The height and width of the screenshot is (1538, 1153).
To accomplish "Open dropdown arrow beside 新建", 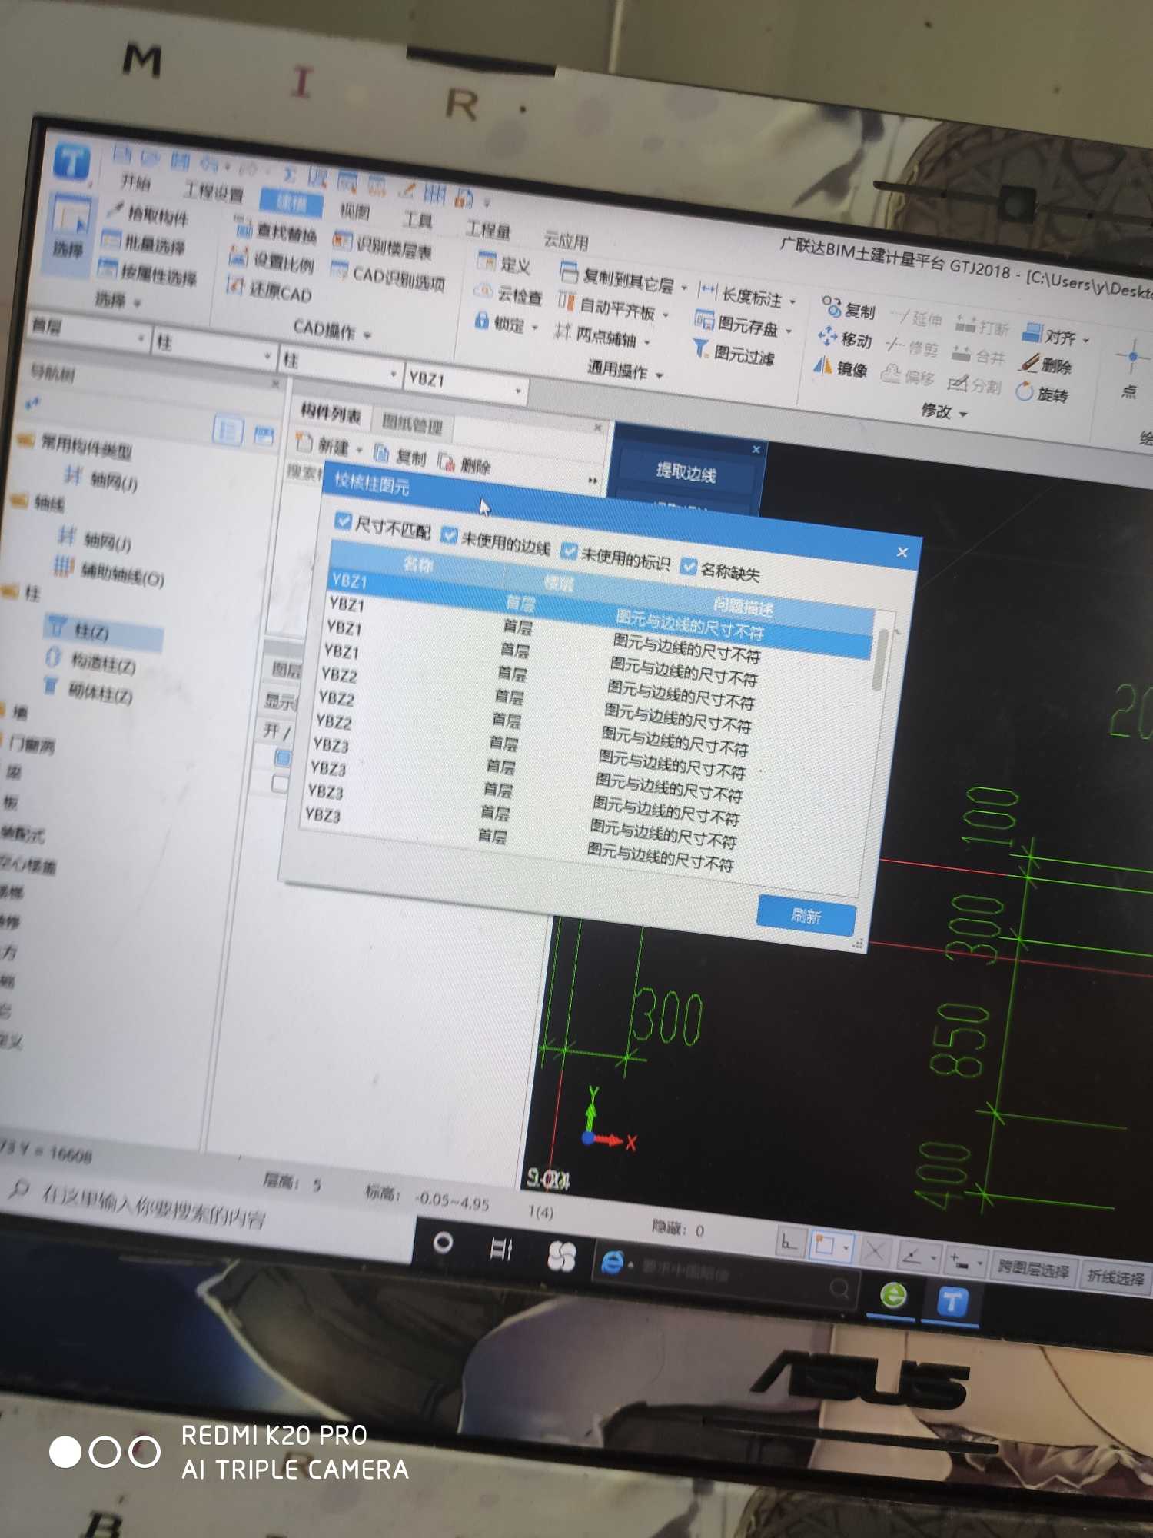I will point(359,451).
